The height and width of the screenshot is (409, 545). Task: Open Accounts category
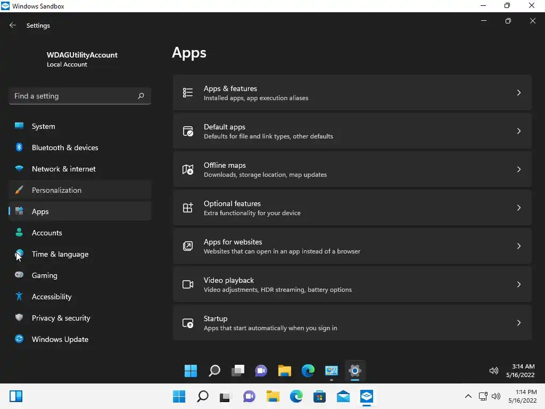80,233
